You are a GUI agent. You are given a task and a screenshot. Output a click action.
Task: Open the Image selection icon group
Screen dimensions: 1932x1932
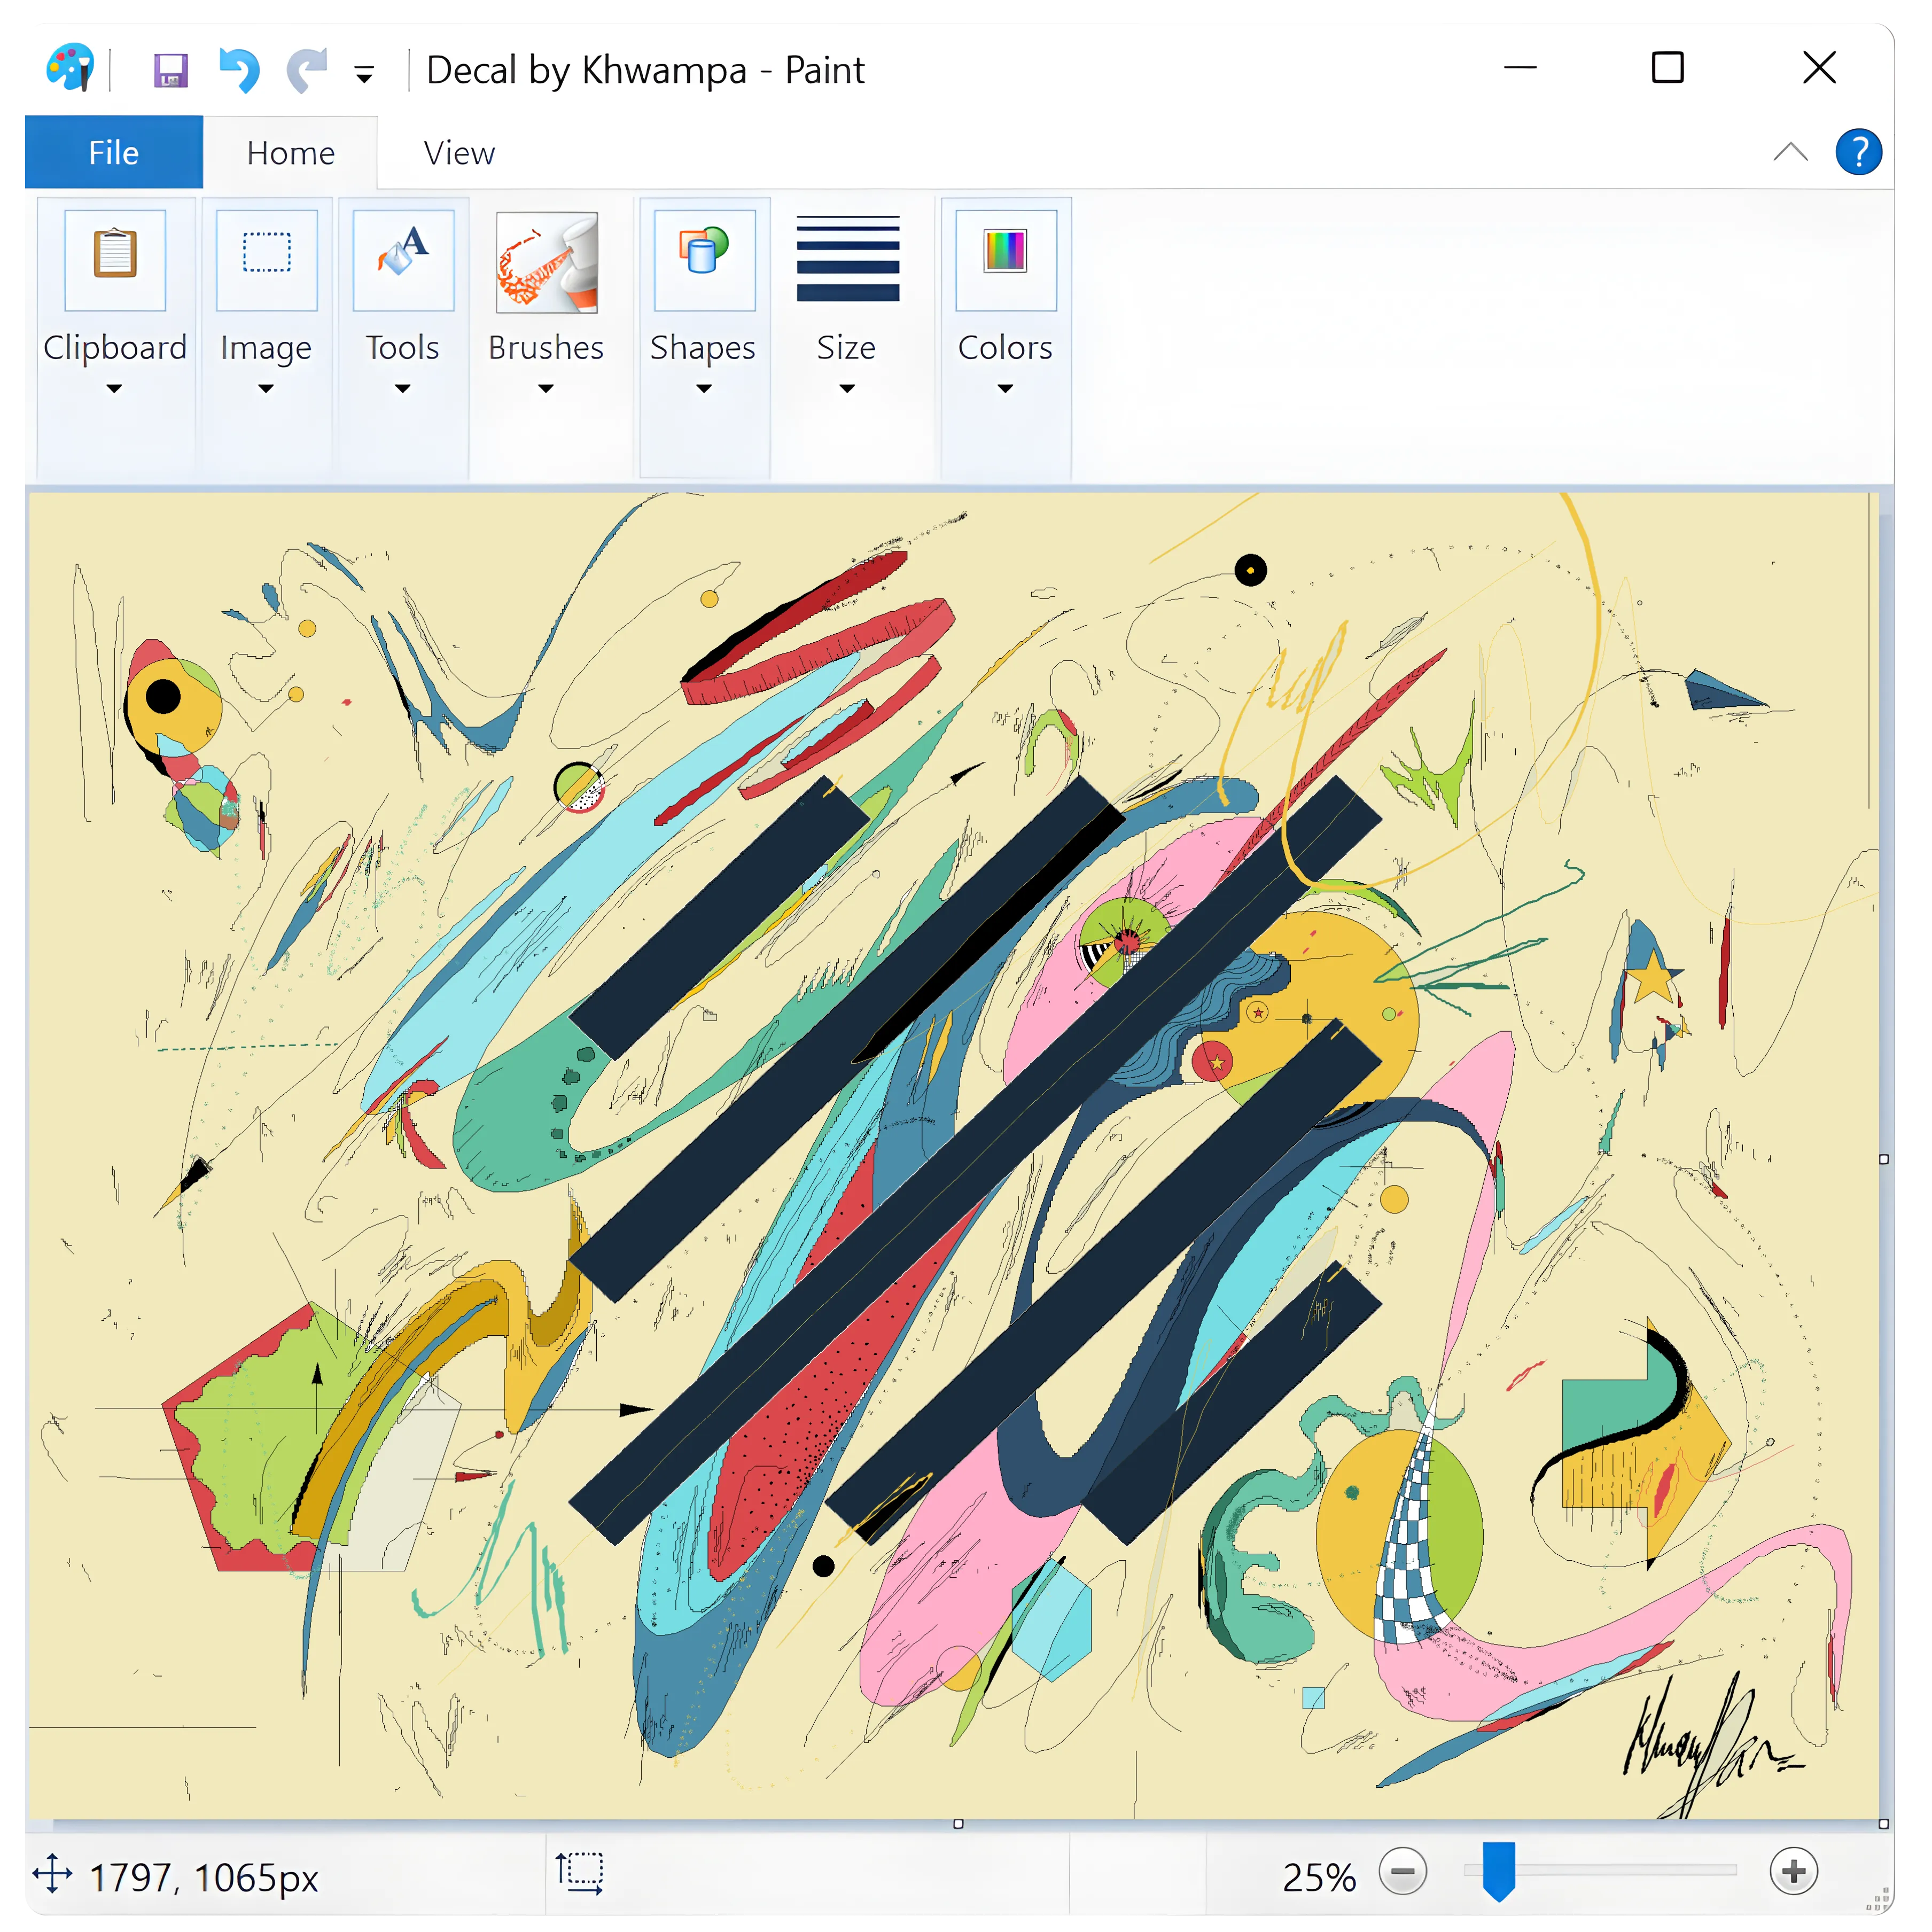266,260
